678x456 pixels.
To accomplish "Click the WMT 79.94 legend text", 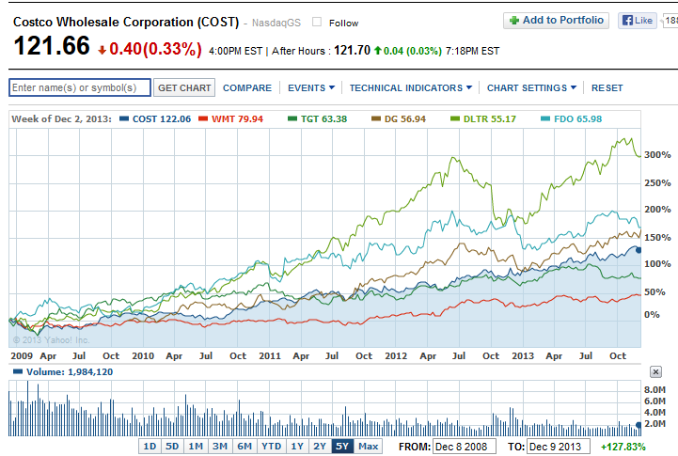I will (x=237, y=118).
